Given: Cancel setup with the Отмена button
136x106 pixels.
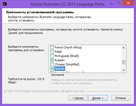Looking at the screenshot, I should (x=121, y=98).
